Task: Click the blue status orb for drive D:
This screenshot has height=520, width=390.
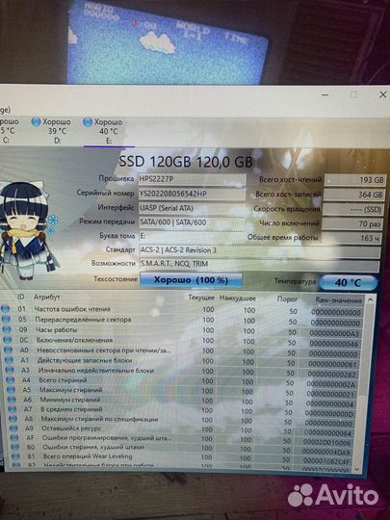Action: 36,122
